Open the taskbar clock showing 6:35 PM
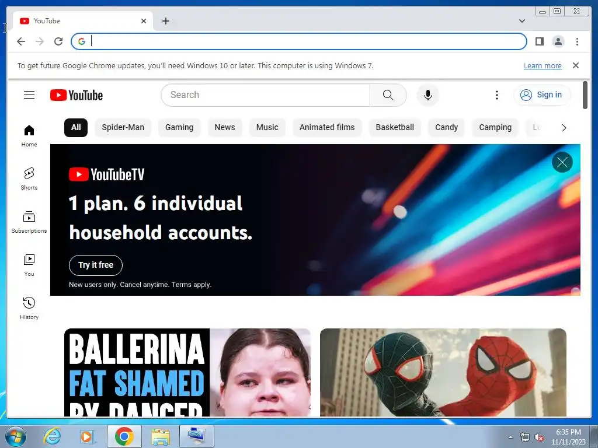This screenshot has width=598, height=448. point(568,437)
